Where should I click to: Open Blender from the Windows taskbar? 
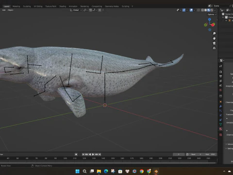[156, 171]
